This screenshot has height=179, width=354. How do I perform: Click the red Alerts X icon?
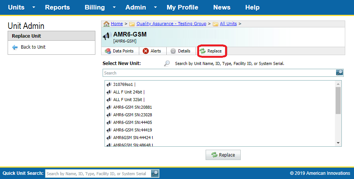[146, 51]
